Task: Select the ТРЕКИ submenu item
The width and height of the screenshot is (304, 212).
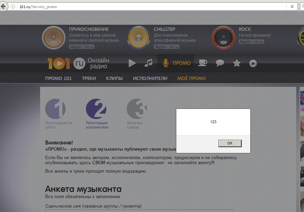Action: click(x=89, y=78)
